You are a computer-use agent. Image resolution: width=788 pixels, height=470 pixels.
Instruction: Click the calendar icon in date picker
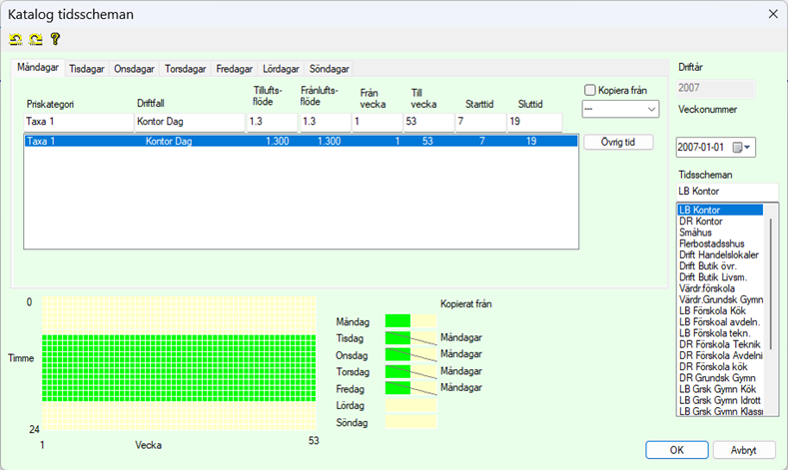[738, 148]
